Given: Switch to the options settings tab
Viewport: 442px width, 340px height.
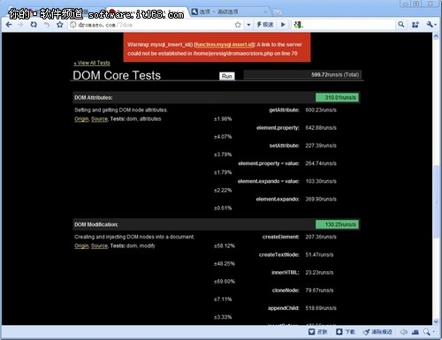Looking at the screenshot, I should point(228,11).
